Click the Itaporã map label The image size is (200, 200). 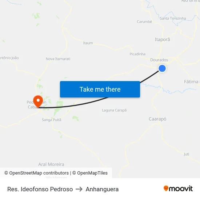[x=162, y=39]
